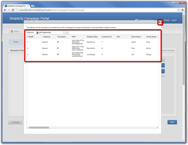Select the Paul Bohm display value cell
This screenshot has width=188, height=145.
pos(91,48)
